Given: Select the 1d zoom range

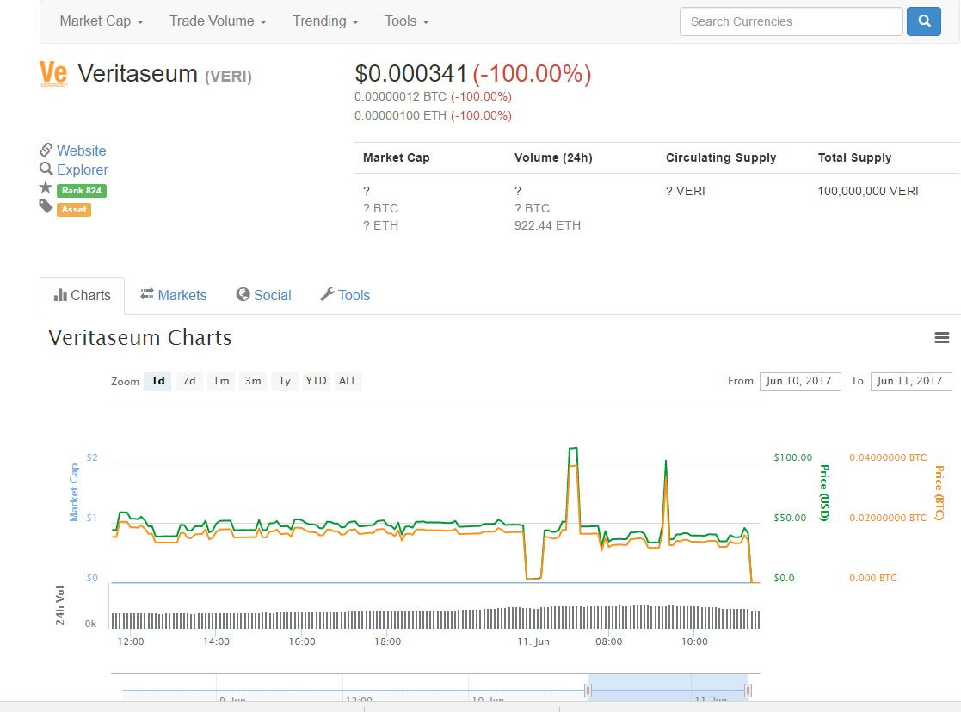Looking at the screenshot, I should pos(158,381).
